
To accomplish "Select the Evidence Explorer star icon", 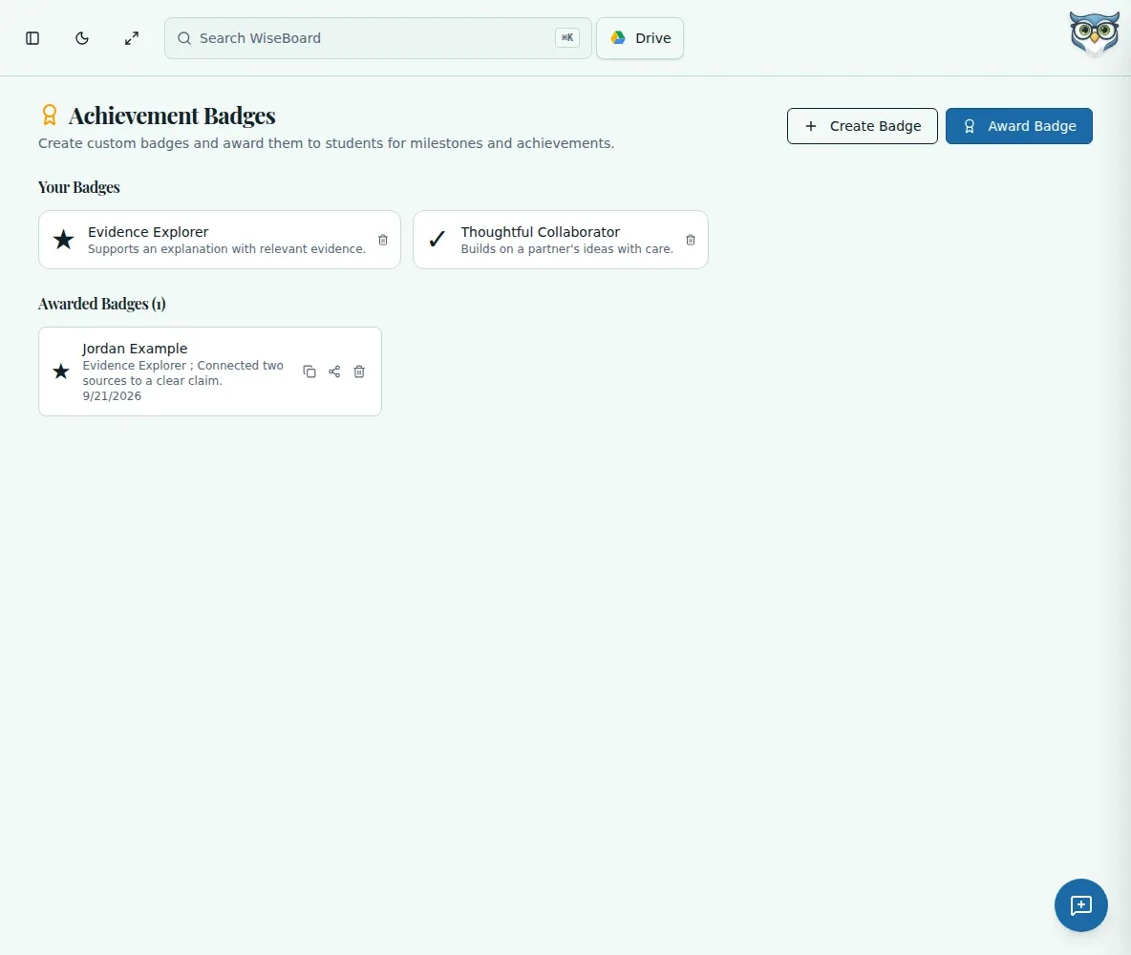I will point(63,240).
